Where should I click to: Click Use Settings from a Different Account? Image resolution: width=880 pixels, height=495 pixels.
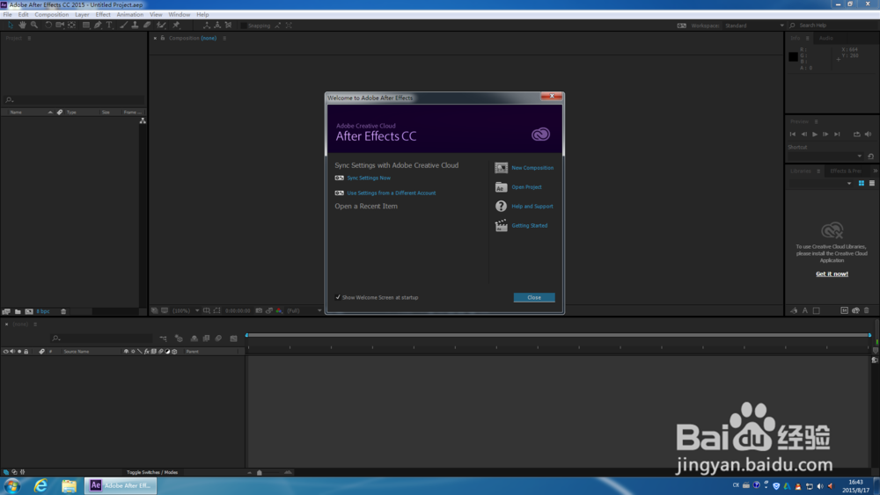(392, 193)
